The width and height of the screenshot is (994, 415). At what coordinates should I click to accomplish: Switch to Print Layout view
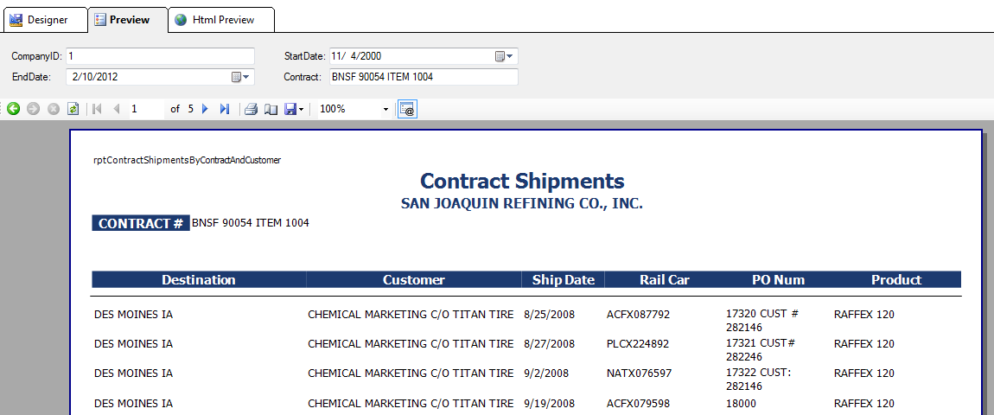pyautogui.click(x=271, y=109)
